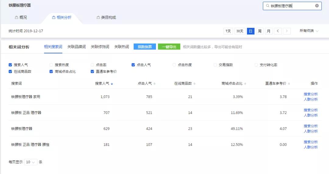Open 人群分析 for 腰椎 keyword row
Image resolution: width=329 pixels, height=174 pixels.
pos(311,147)
